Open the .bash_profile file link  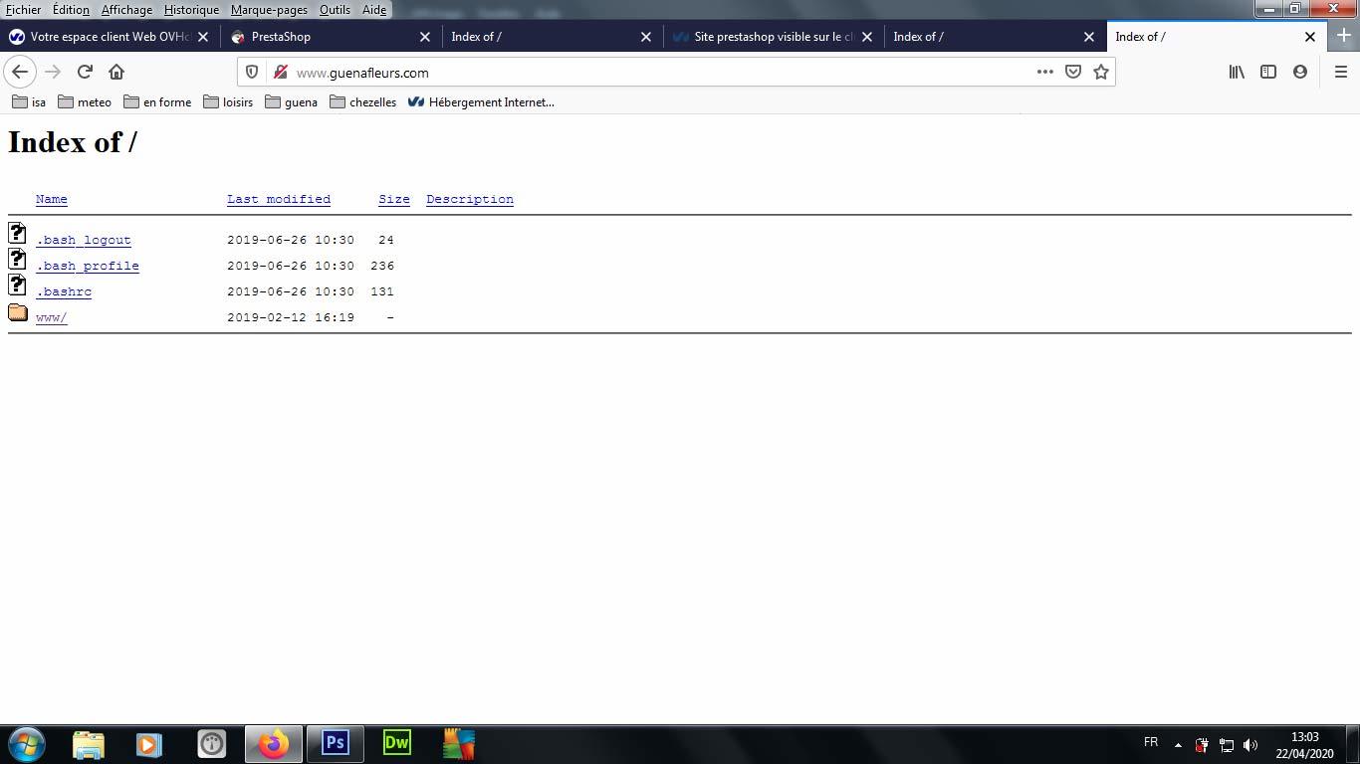pyautogui.click(x=88, y=266)
